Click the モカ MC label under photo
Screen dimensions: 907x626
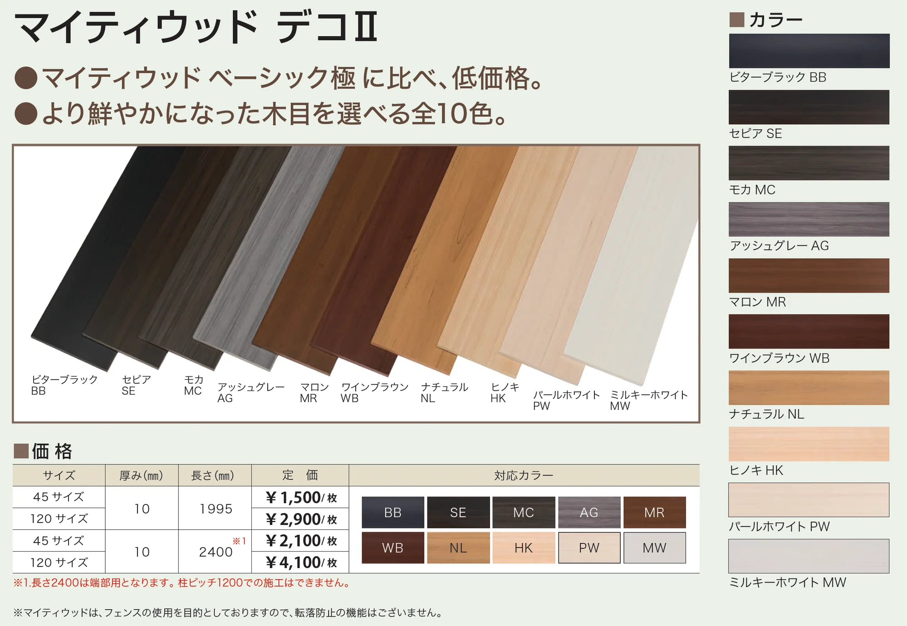point(194,385)
